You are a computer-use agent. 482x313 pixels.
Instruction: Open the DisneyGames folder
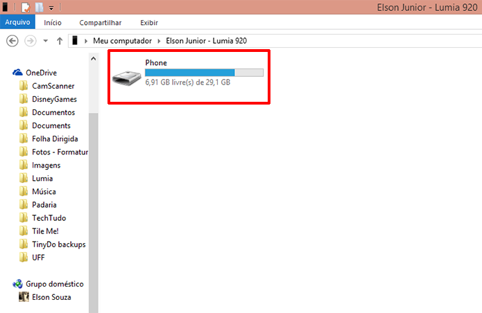pyautogui.click(x=54, y=99)
